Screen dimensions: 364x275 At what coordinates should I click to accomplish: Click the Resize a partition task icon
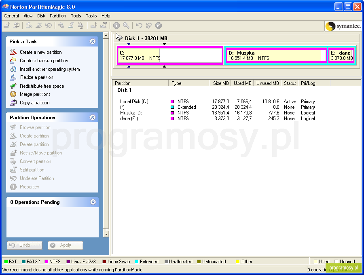click(13, 77)
